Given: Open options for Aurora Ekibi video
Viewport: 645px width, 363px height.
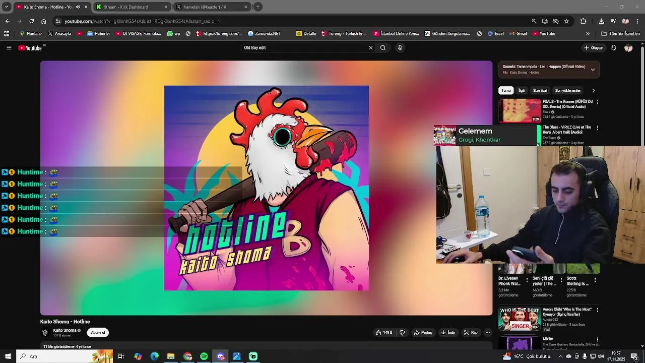Looking at the screenshot, I should click(x=598, y=310).
